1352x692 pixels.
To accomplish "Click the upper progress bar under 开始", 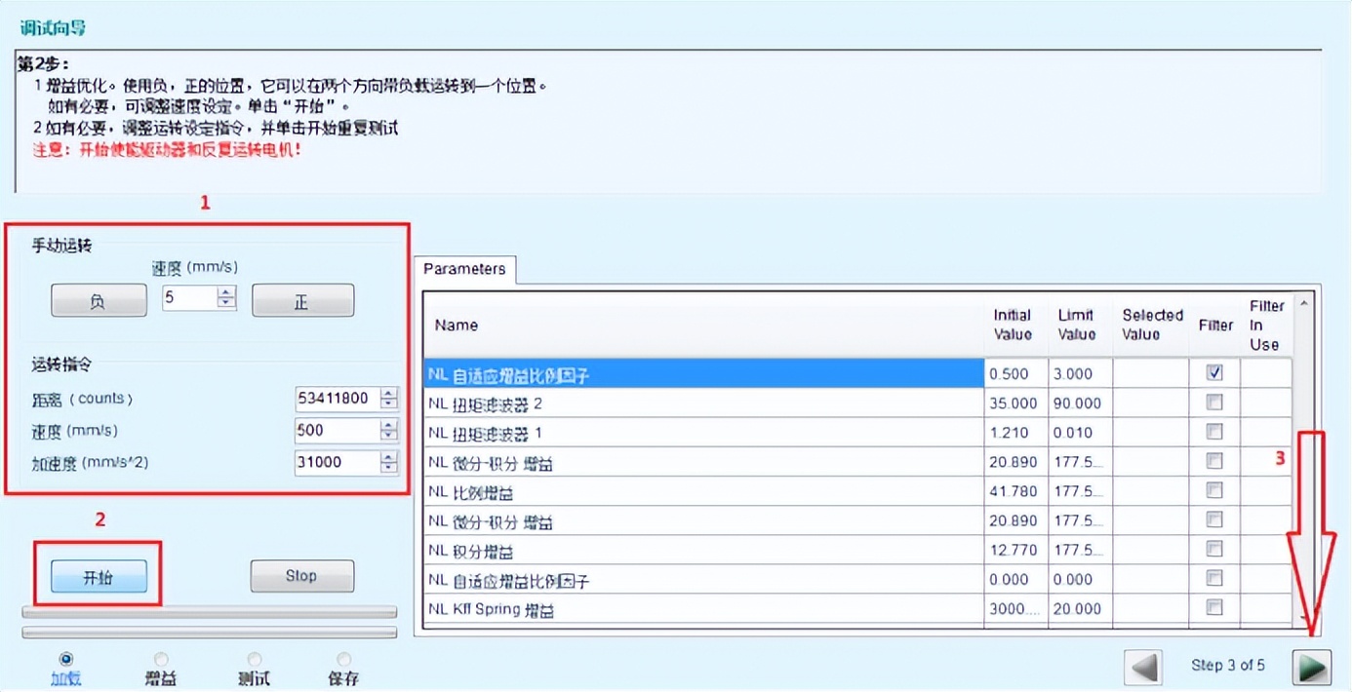I will tap(209, 612).
